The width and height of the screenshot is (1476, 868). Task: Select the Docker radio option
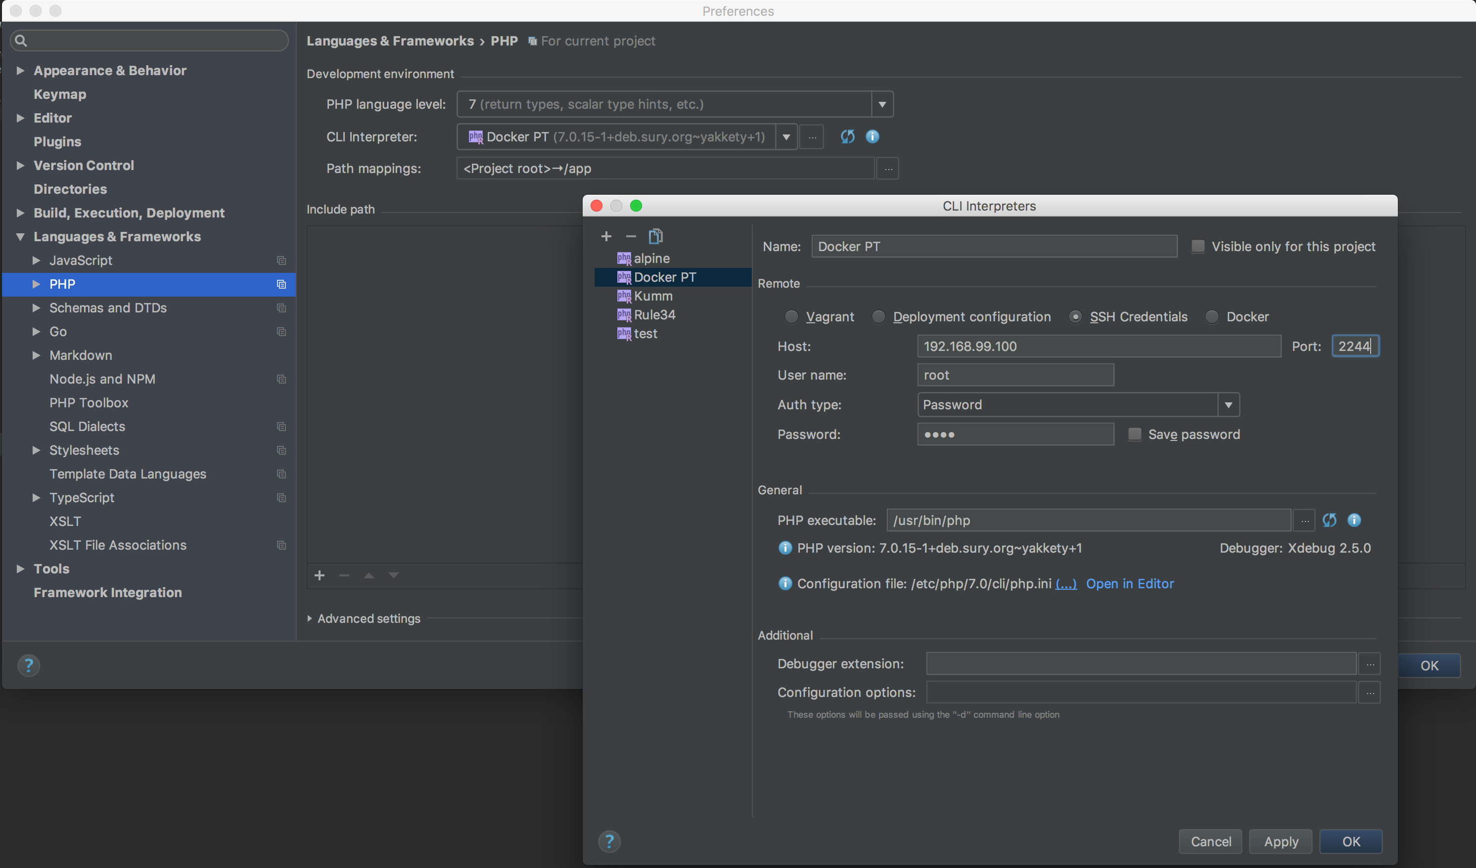1212,317
